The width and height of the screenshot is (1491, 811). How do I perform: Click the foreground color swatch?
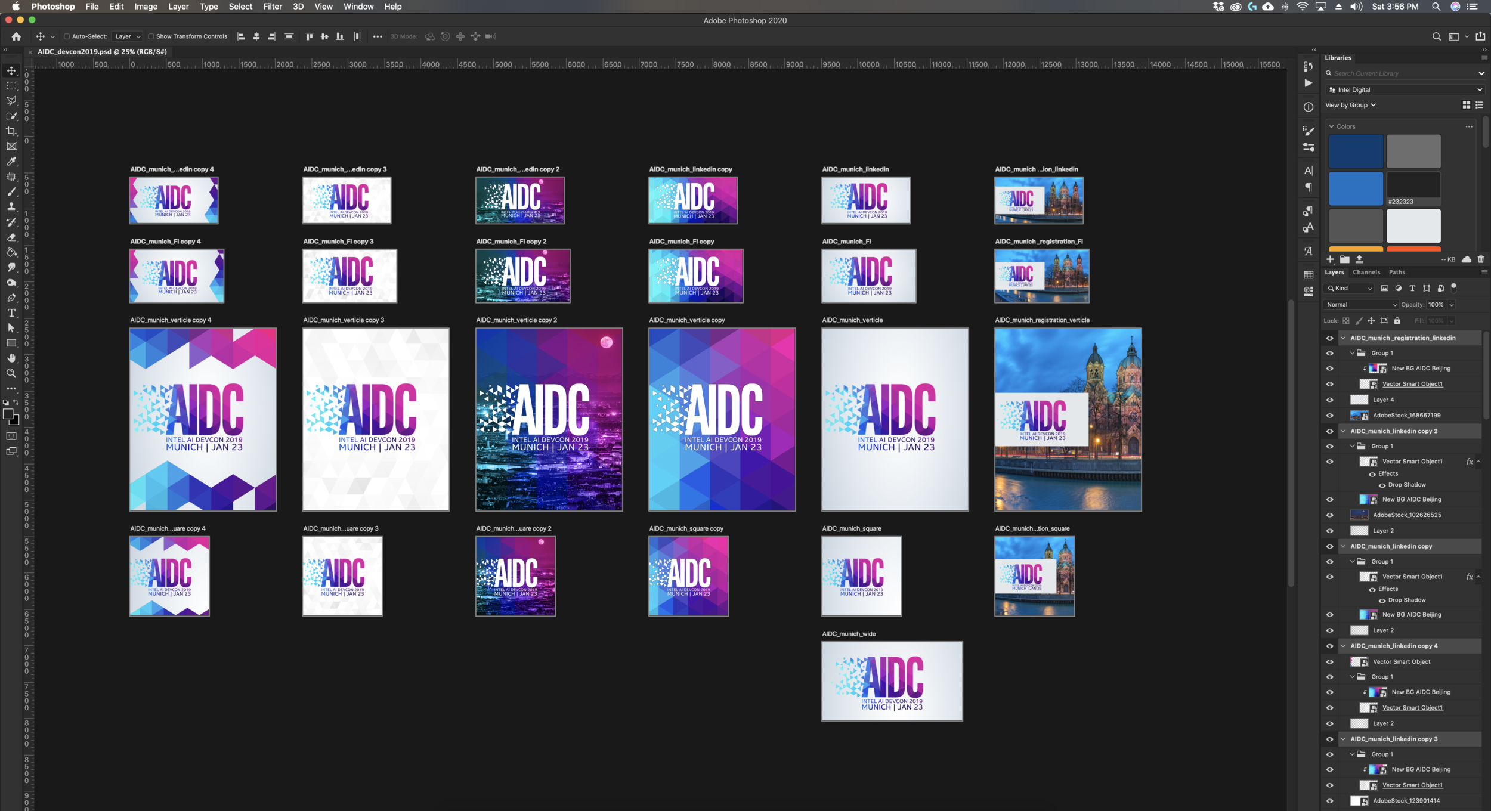pyautogui.click(x=8, y=414)
